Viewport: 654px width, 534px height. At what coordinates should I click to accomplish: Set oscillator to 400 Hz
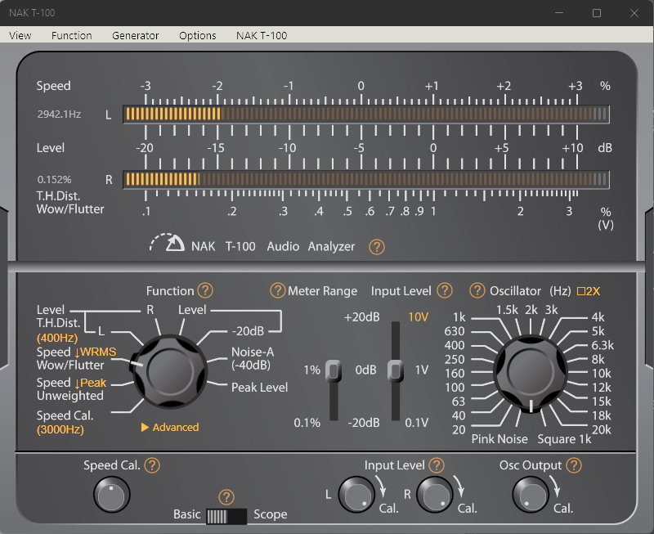[x=455, y=345]
